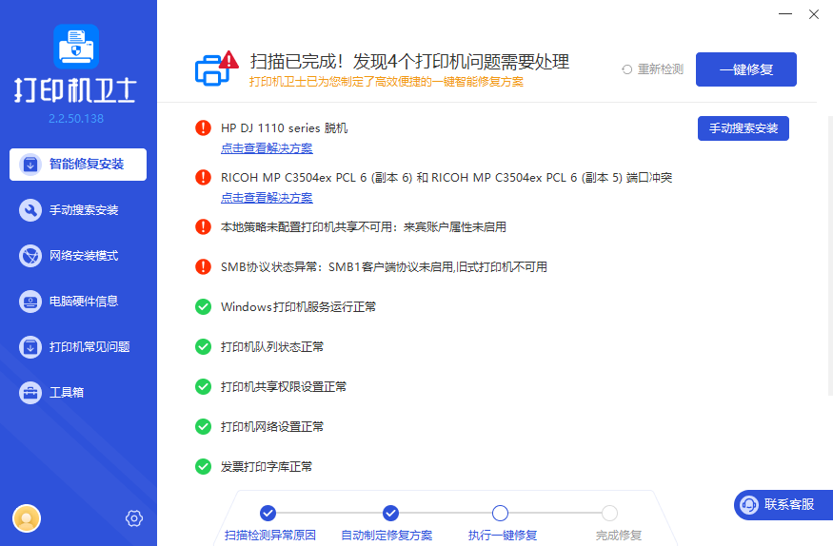Click the 打印机常见问题 icon

pos(30,347)
